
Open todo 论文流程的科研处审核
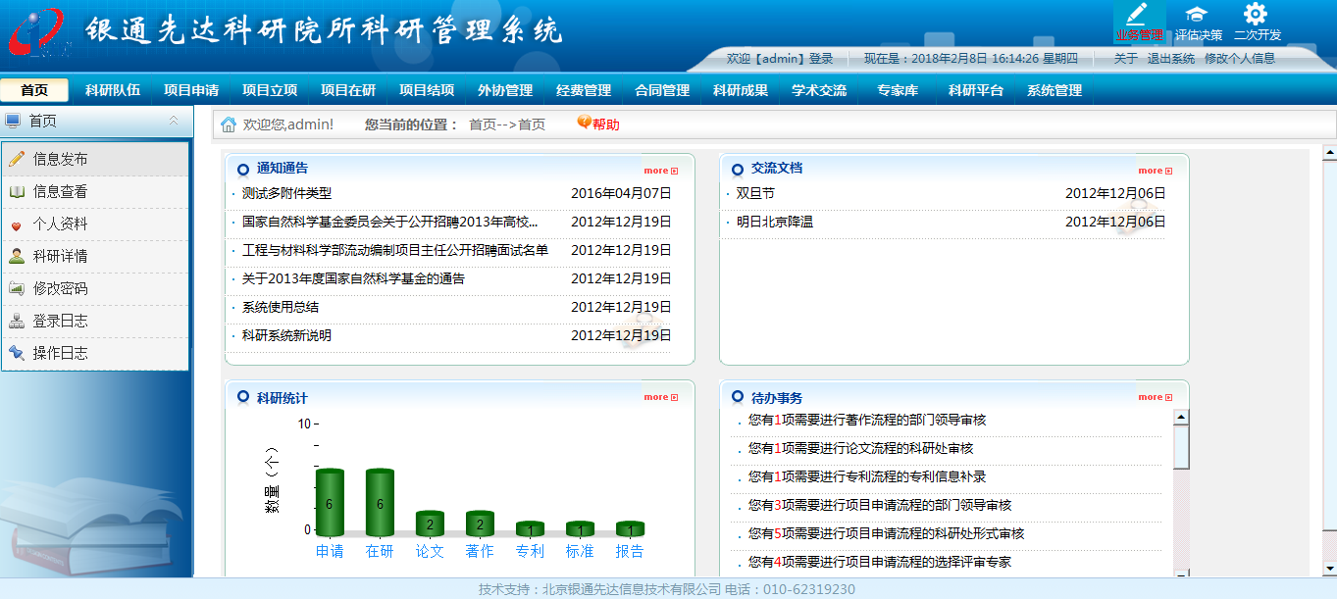pyautogui.click(x=861, y=448)
